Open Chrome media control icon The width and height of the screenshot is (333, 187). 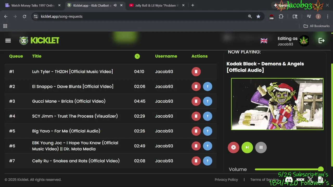309,16
